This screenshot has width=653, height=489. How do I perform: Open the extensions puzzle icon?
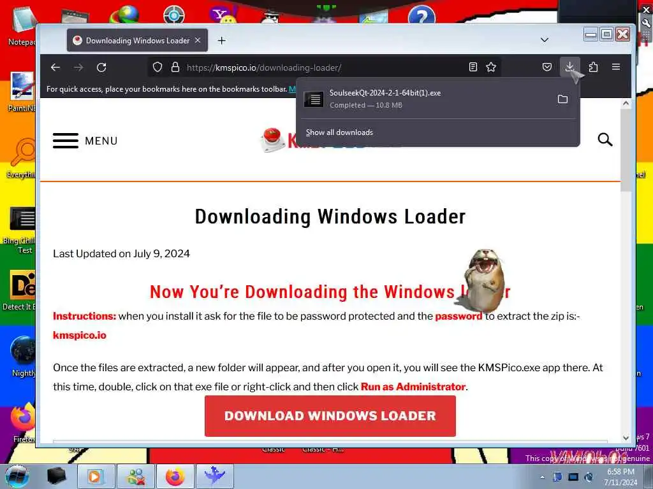[x=593, y=67]
